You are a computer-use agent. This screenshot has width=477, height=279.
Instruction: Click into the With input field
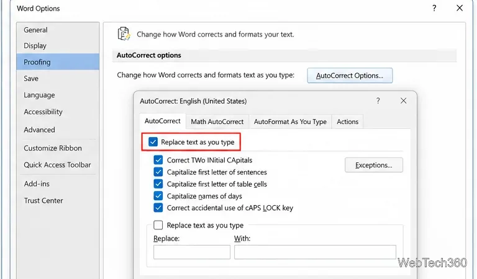(x=315, y=252)
